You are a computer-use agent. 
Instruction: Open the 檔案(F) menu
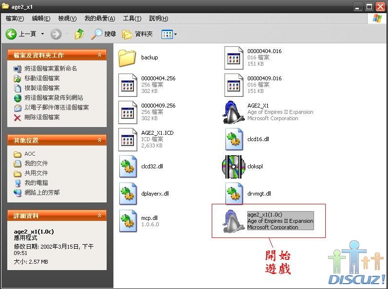15,18
